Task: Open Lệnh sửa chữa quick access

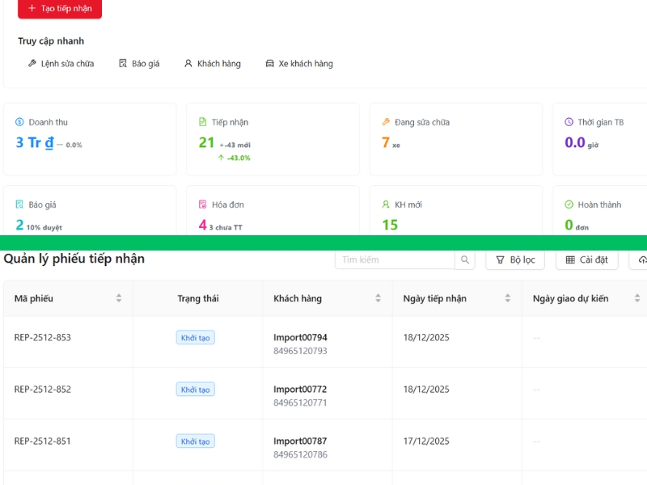Action: [61, 64]
